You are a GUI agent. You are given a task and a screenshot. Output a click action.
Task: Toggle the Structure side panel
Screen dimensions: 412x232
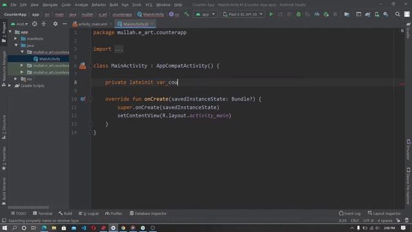click(x=4, y=127)
